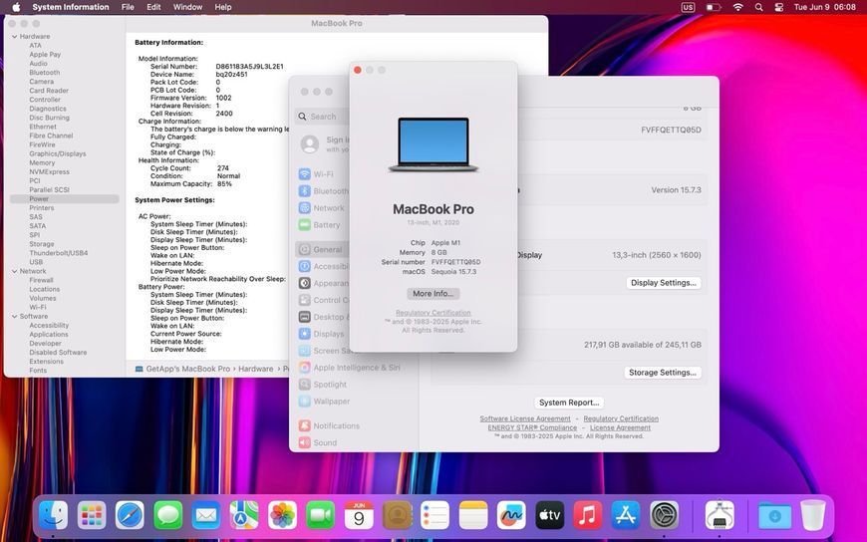This screenshot has width=867, height=542.
Task: Click System Report button
Action: point(569,403)
